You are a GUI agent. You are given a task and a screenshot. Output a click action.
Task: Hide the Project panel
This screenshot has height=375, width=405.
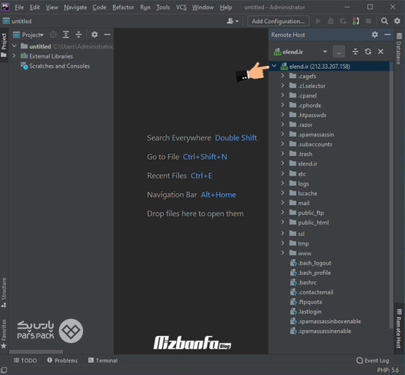click(107, 34)
